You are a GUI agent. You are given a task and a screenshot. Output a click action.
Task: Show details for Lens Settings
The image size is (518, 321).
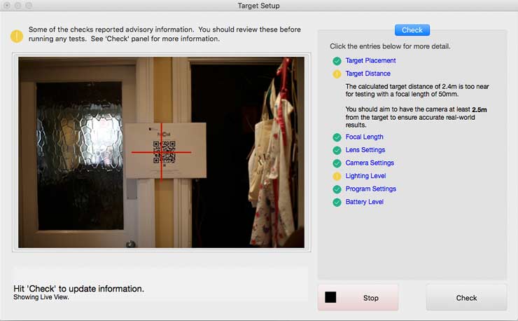pyautogui.click(x=365, y=149)
